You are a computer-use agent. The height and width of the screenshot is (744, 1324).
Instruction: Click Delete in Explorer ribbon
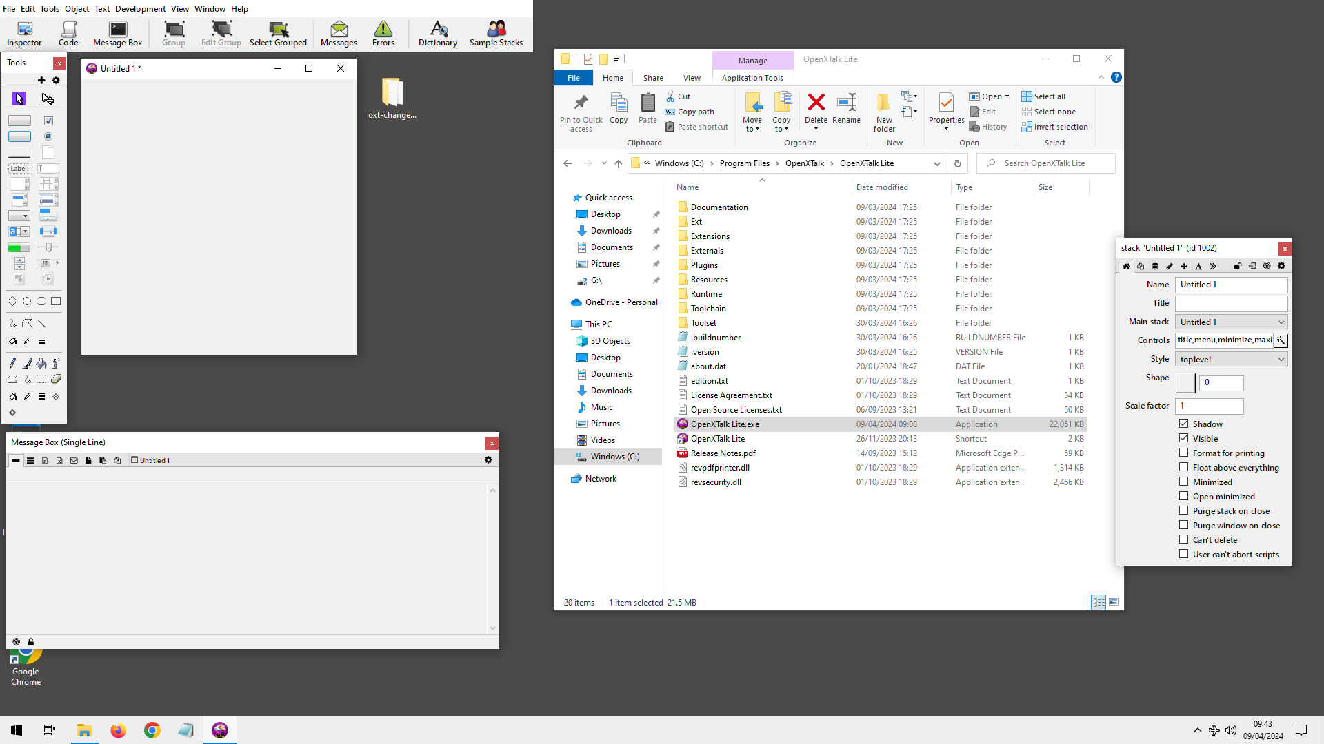816,110
